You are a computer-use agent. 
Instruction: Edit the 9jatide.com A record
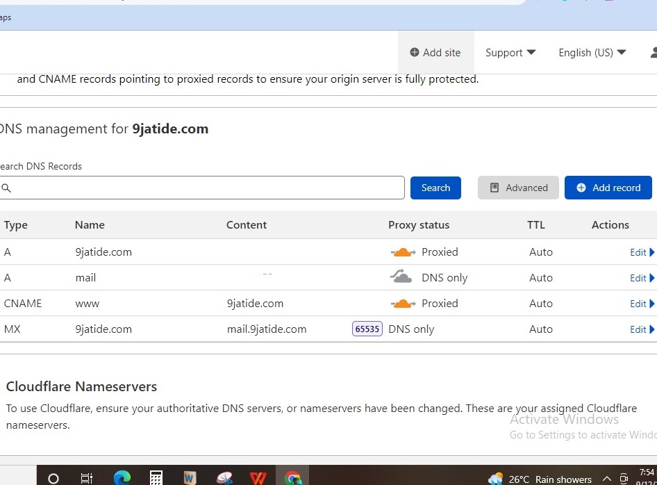coord(642,252)
